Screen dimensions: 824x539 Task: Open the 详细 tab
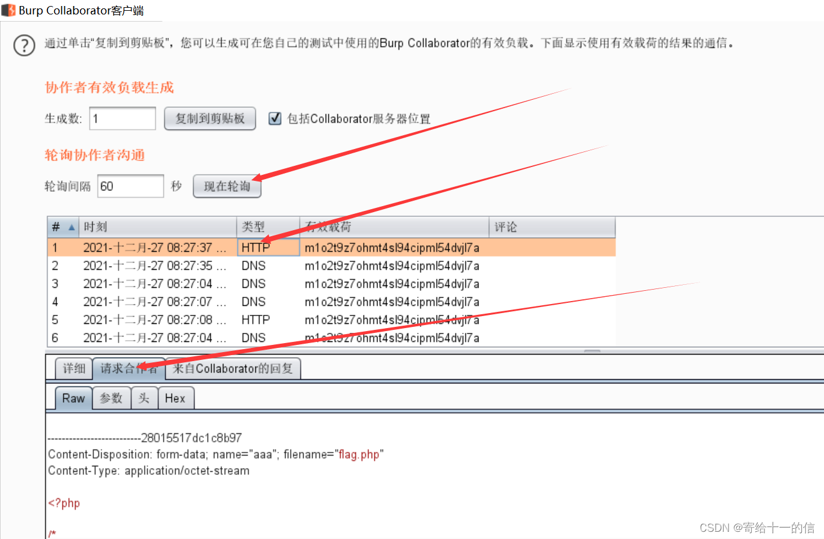coord(74,368)
